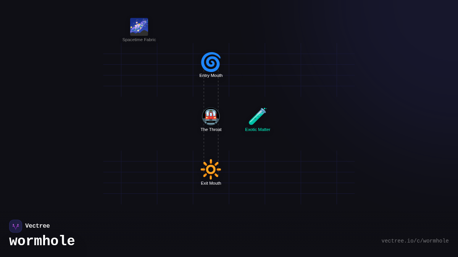Image resolution: width=458 pixels, height=257 pixels.
Task: Click the upper grid beside Entry Mouth
Action: point(282,70)
